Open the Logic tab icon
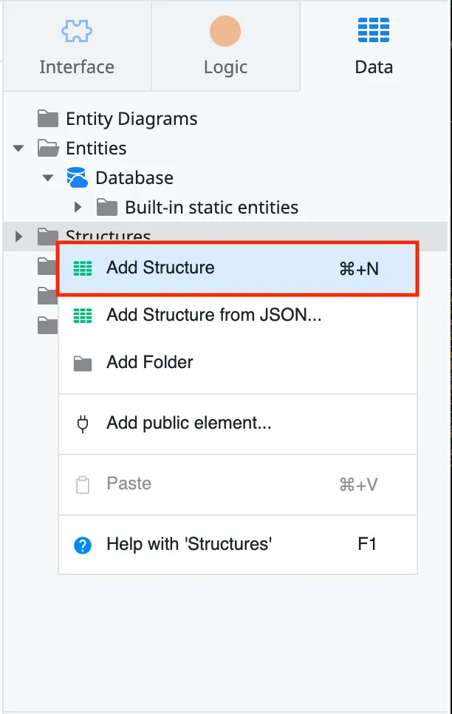This screenshot has height=714, width=452. coord(225,30)
